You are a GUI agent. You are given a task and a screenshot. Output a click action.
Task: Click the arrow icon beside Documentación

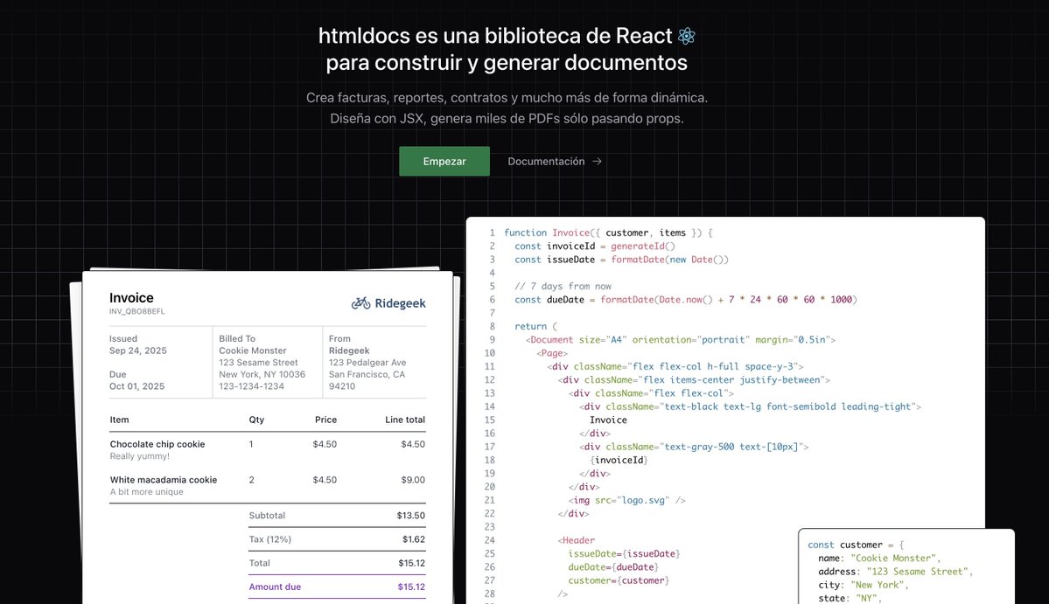coord(599,161)
